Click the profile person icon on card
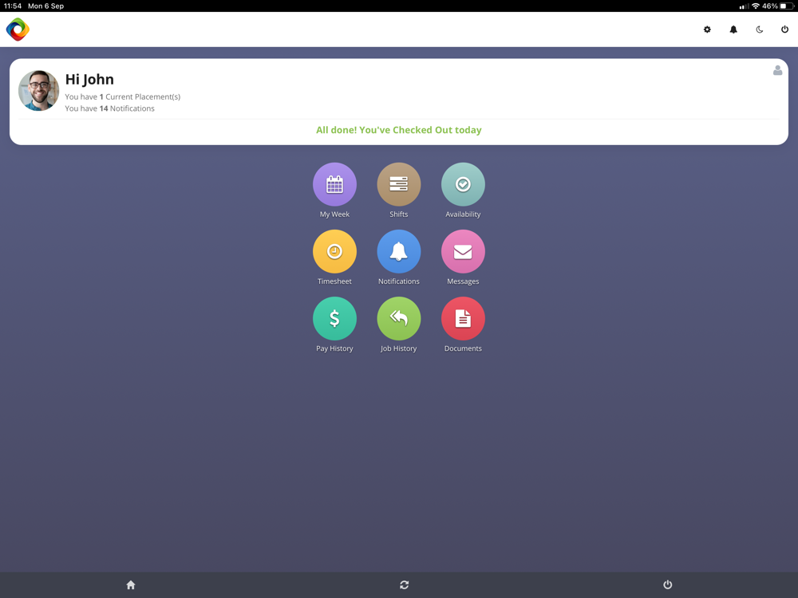 coord(777,70)
